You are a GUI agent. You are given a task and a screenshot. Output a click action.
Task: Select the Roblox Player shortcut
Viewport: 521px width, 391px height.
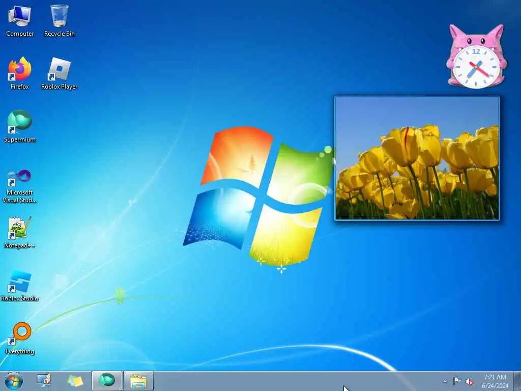tap(59, 73)
